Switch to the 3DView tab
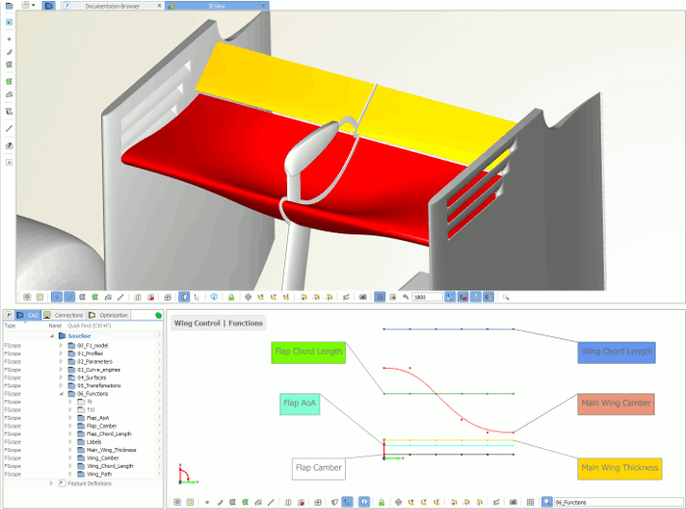The height and width of the screenshot is (509, 686). coord(217,6)
